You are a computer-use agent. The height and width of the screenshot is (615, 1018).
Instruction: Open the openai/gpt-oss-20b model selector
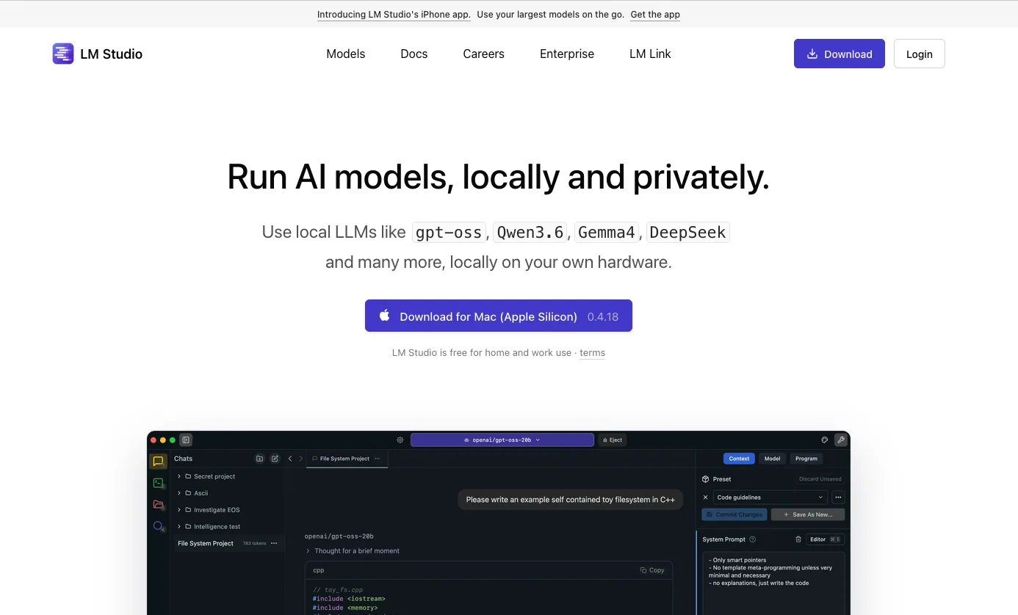pyautogui.click(x=502, y=440)
